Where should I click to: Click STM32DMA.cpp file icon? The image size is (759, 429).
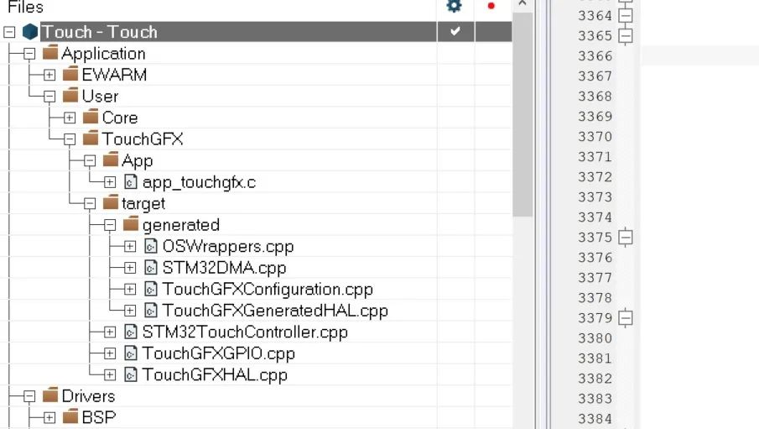[x=151, y=268]
